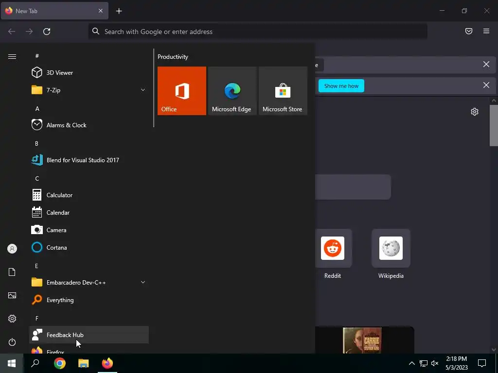
Task: Click the letter A section header
Action: click(x=37, y=109)
